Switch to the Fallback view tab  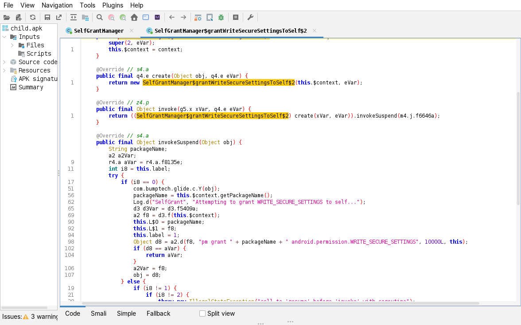(159, 314)
